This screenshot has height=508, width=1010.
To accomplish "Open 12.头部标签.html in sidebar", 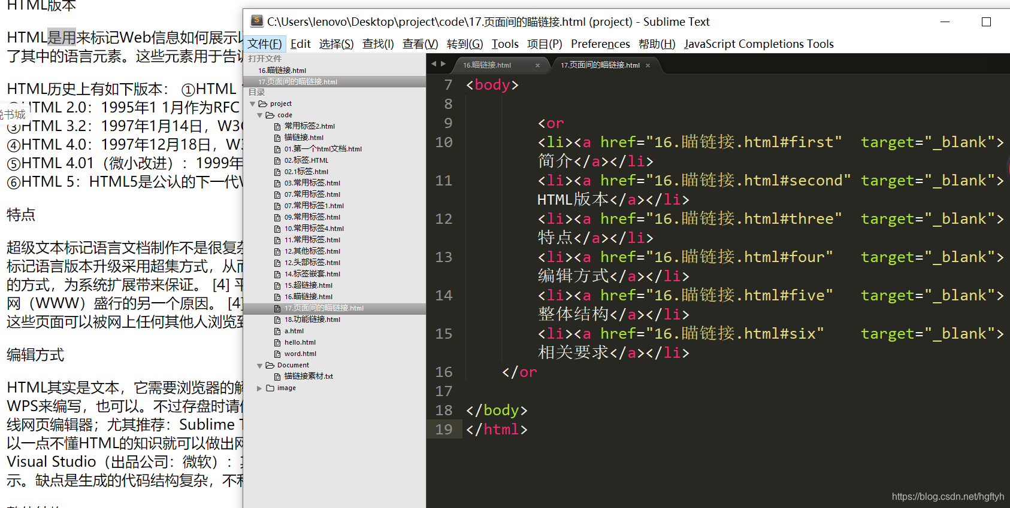I will pos(312,263).
